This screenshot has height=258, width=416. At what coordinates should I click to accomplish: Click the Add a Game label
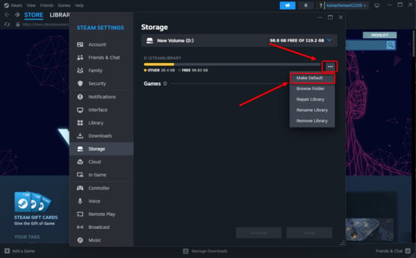(x=24, y=251)
